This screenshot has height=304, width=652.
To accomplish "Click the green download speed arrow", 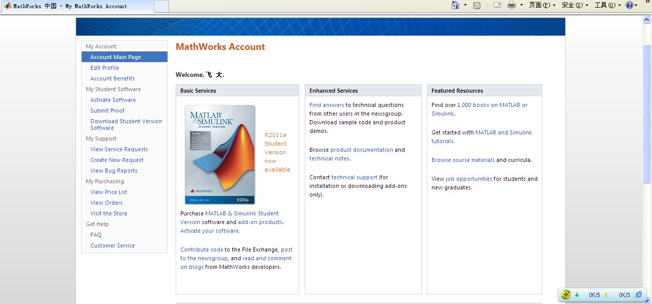I will pyautogui.click(x=577, y=295).
